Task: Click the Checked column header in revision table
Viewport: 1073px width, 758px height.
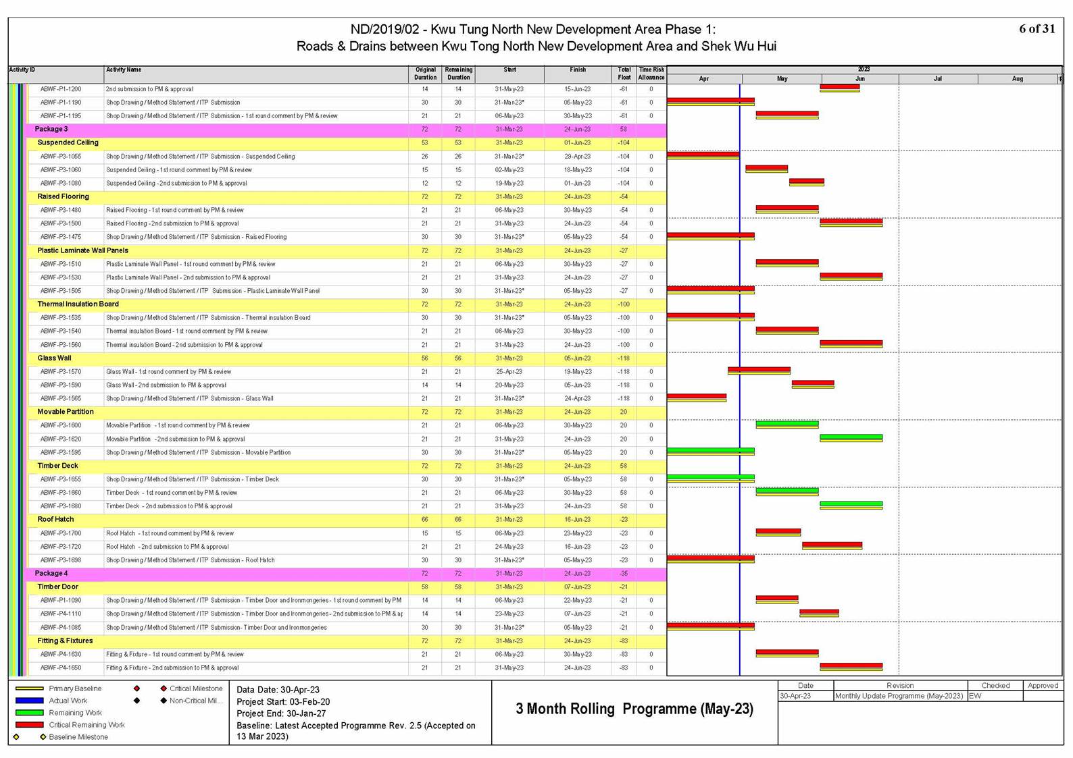Action: click(x=995, y=685)
